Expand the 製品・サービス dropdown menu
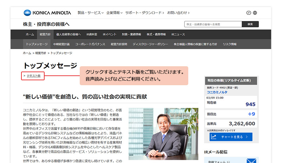 click(x=90, y=13)
